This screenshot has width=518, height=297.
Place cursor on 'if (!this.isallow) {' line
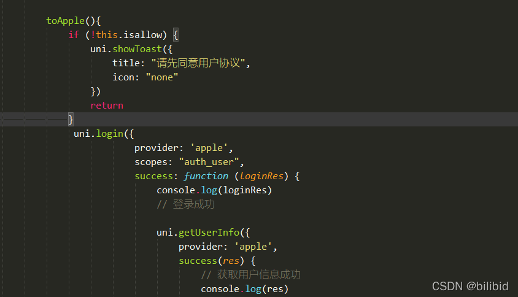[x=123, y=35]
